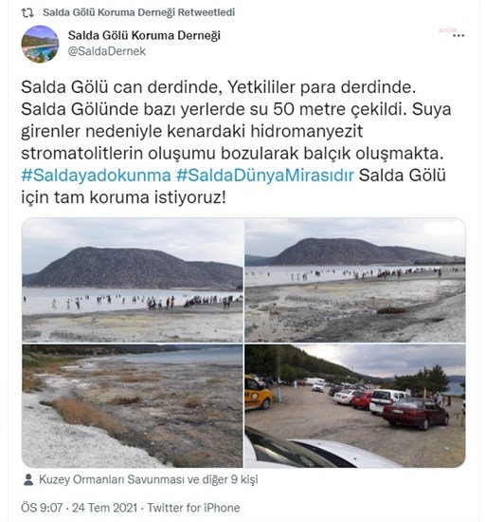485x522 pixels.
Task: Open the three-dot more options menu
Action: coord(458,35)
